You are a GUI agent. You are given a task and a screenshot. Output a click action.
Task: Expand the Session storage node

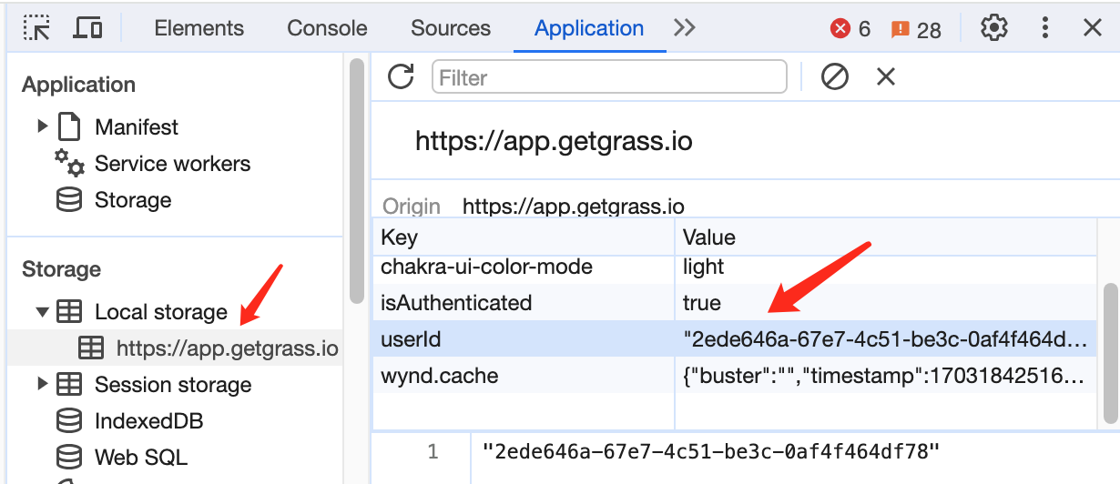42,385
